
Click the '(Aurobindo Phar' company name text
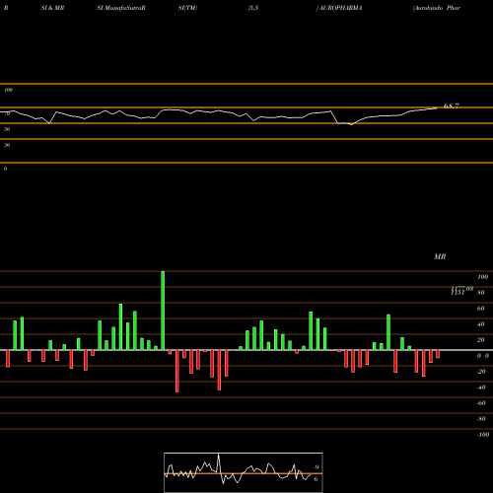point(437,8)
